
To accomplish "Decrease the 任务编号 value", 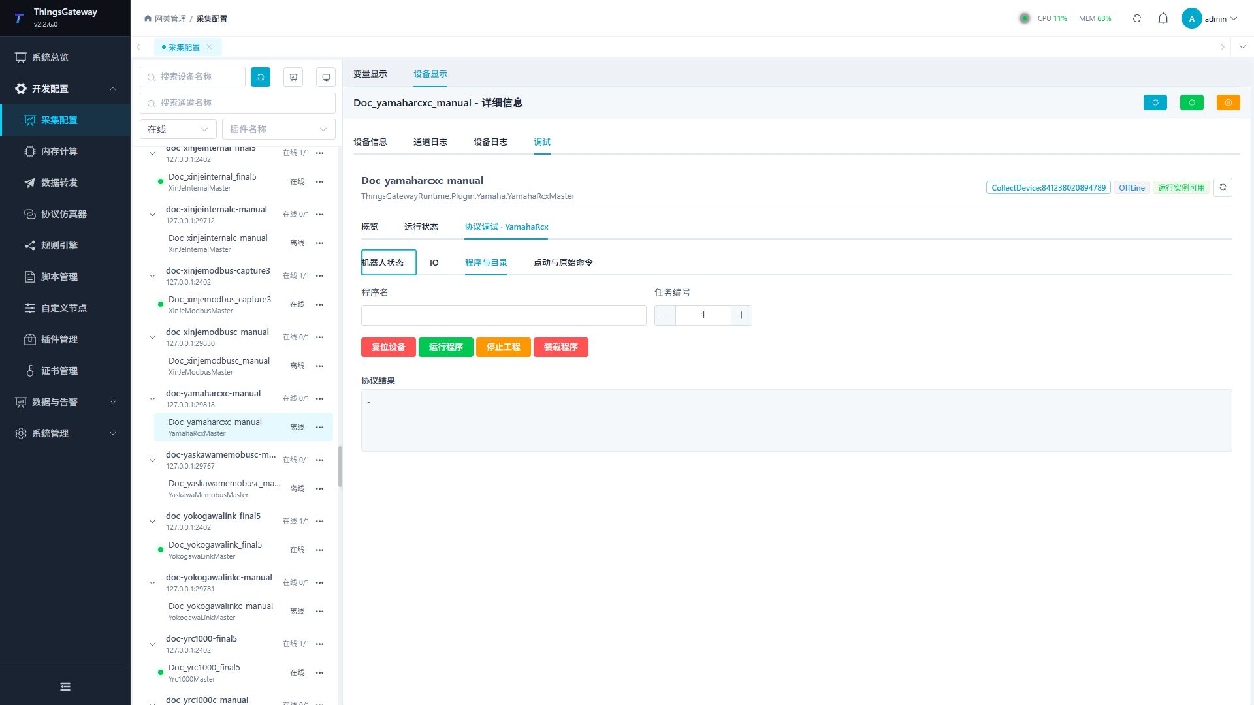I will tap(665, 315).
